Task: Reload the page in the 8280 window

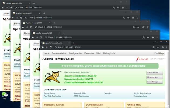Action: click(x=21, y=18)
